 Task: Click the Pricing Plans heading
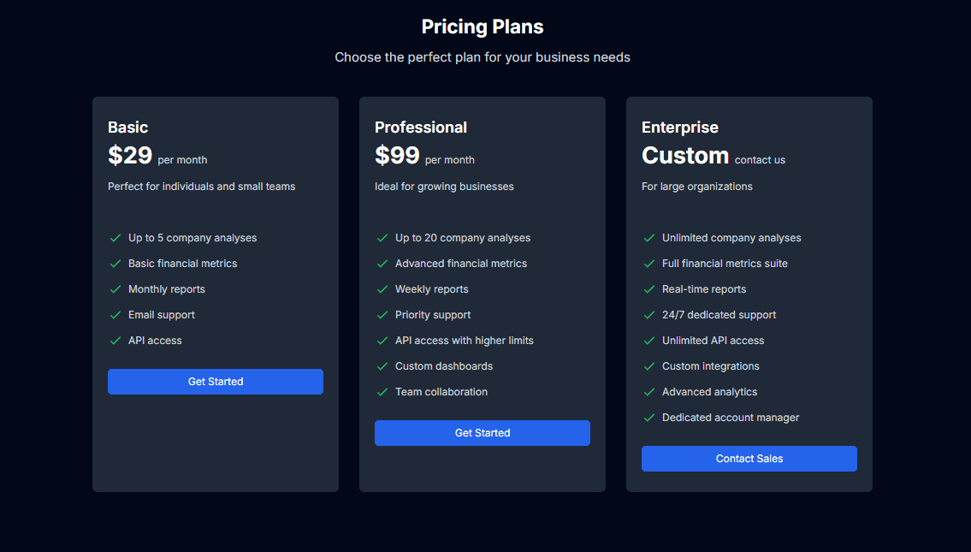(x=483, y=27)
